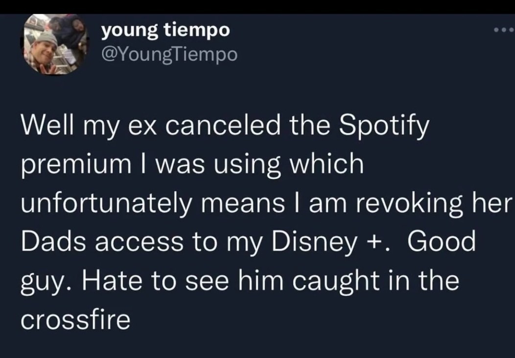Click young tiempo's profile picture
515x358 pixels.
point(54,44)
